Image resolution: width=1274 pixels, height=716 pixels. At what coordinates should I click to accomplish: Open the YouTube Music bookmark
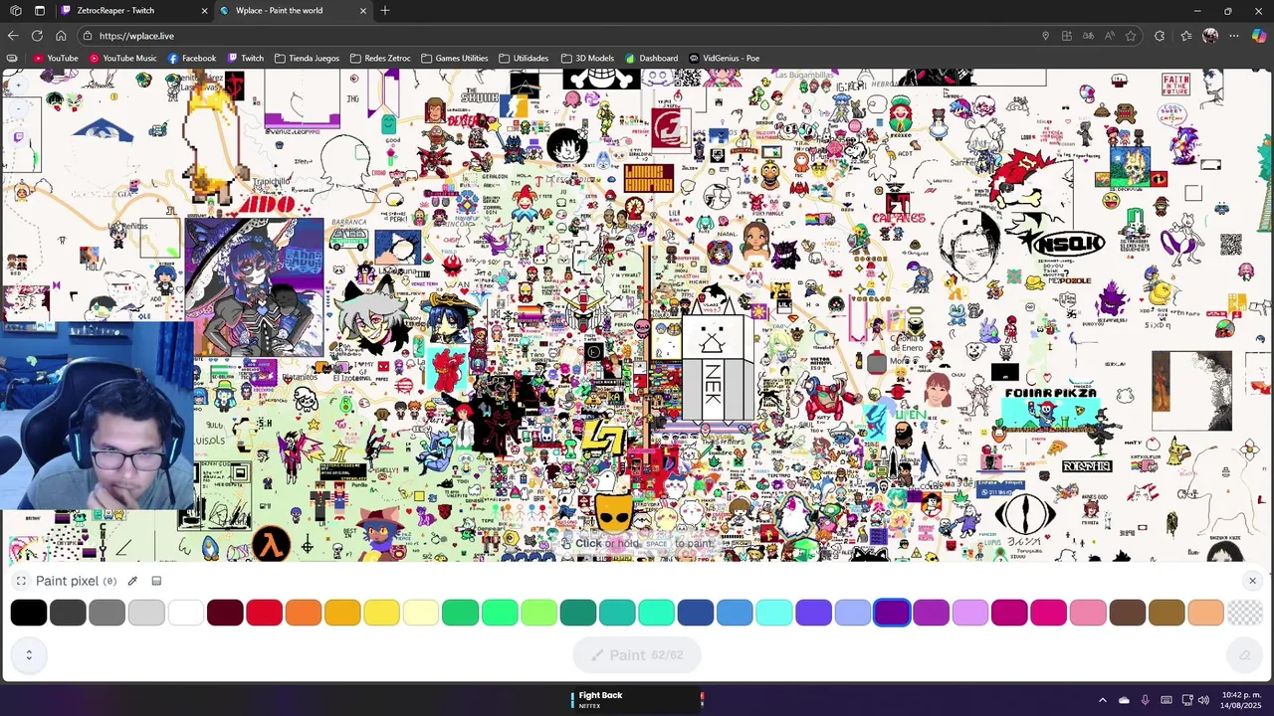tap(123, 58)
